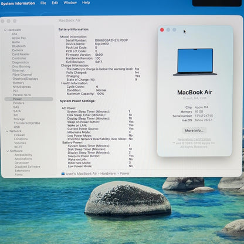Select Storage in the Hardware list
244x244 pixels.
click(x=19, y=119)
